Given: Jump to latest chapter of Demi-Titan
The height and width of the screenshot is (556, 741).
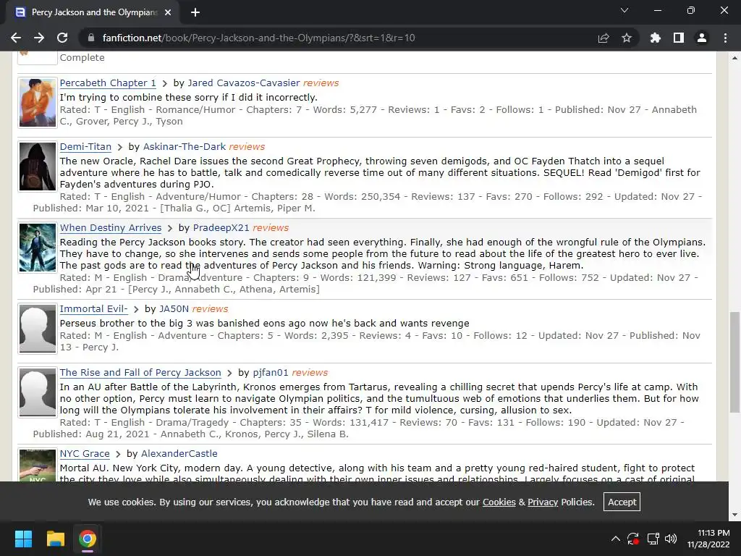Looking at the screenshot, I should coord(120,147).
